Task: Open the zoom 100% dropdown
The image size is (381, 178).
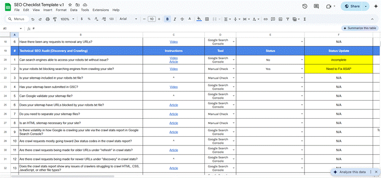Action: [67, 19]
